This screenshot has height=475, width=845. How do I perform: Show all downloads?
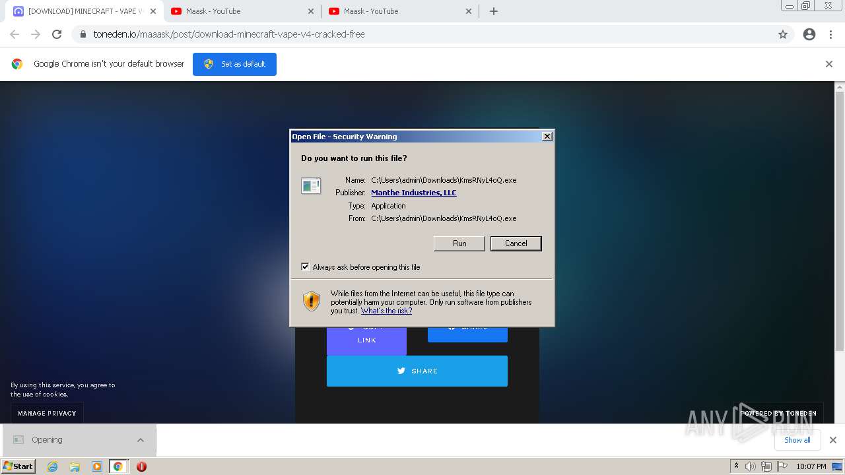(797, 440)
